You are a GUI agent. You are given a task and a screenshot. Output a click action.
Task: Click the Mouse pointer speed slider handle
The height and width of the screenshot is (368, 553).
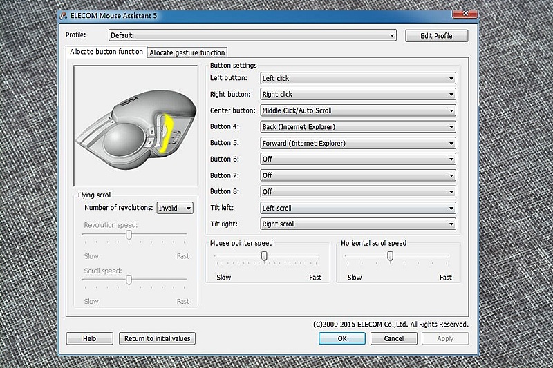click(x=263, y=256)
